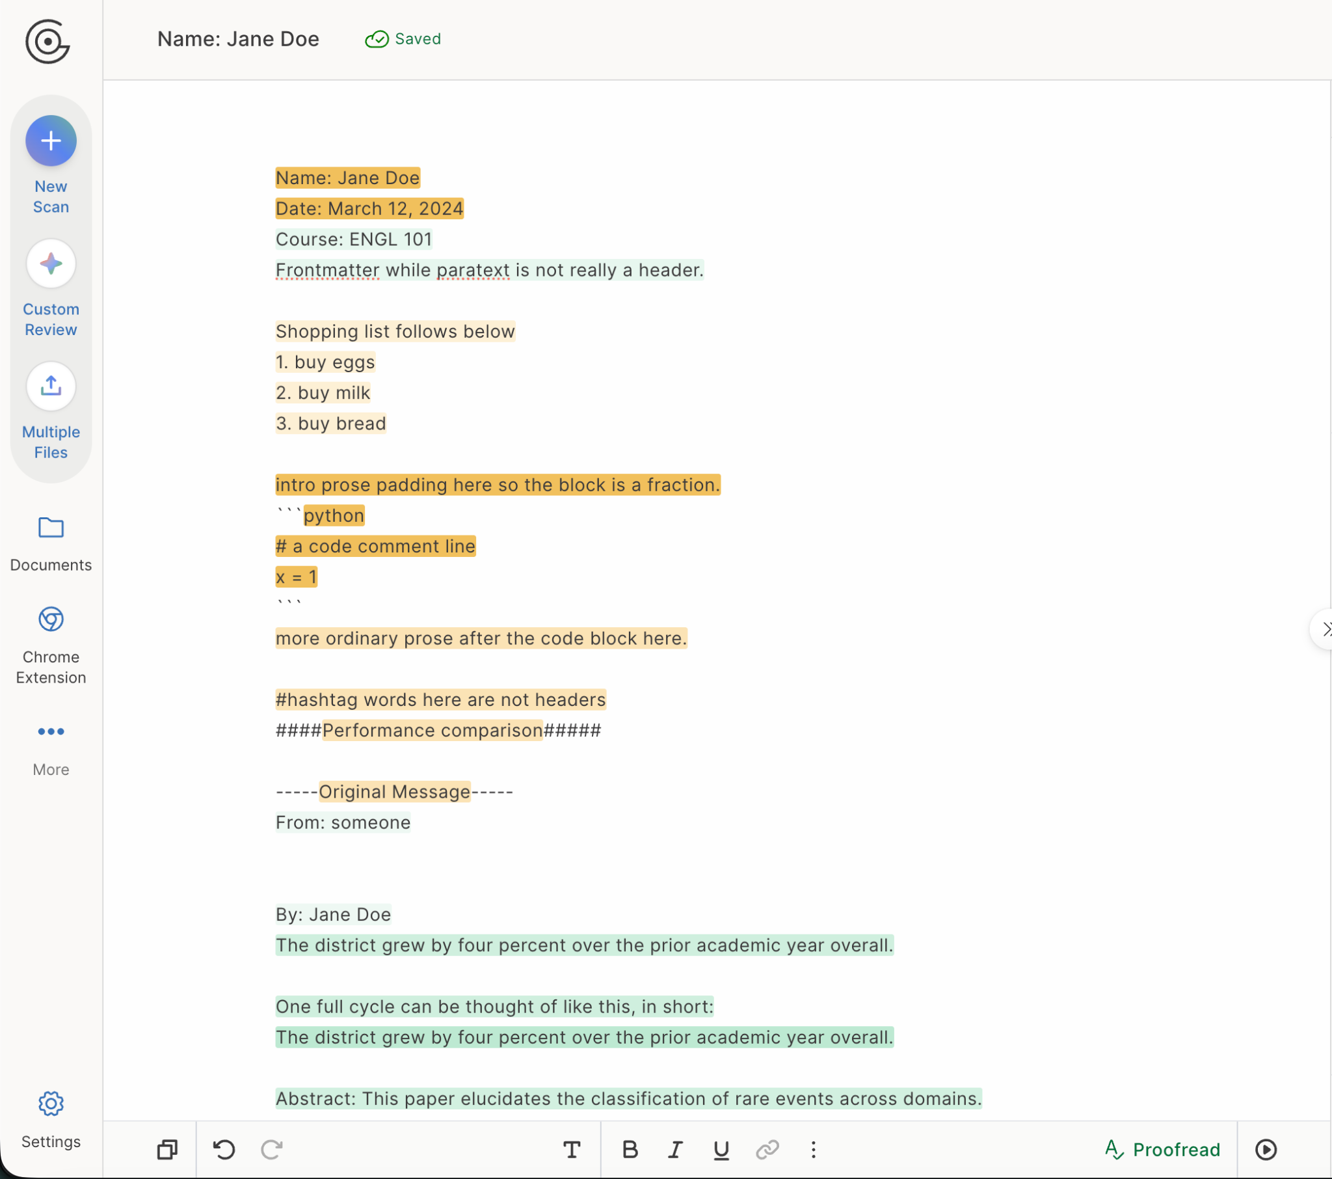Click the 'From: someone' line
This screenshot has height=1179, width=1332.
[x=343, y=822]
